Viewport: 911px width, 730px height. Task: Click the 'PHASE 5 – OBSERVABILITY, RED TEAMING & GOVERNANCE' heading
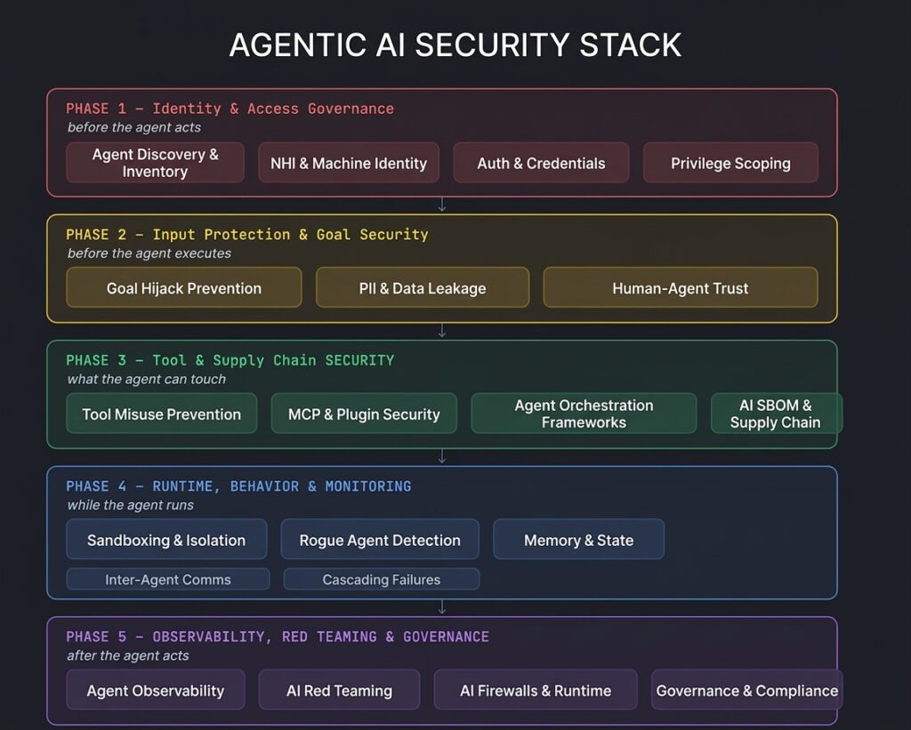[x=278, y=637]
